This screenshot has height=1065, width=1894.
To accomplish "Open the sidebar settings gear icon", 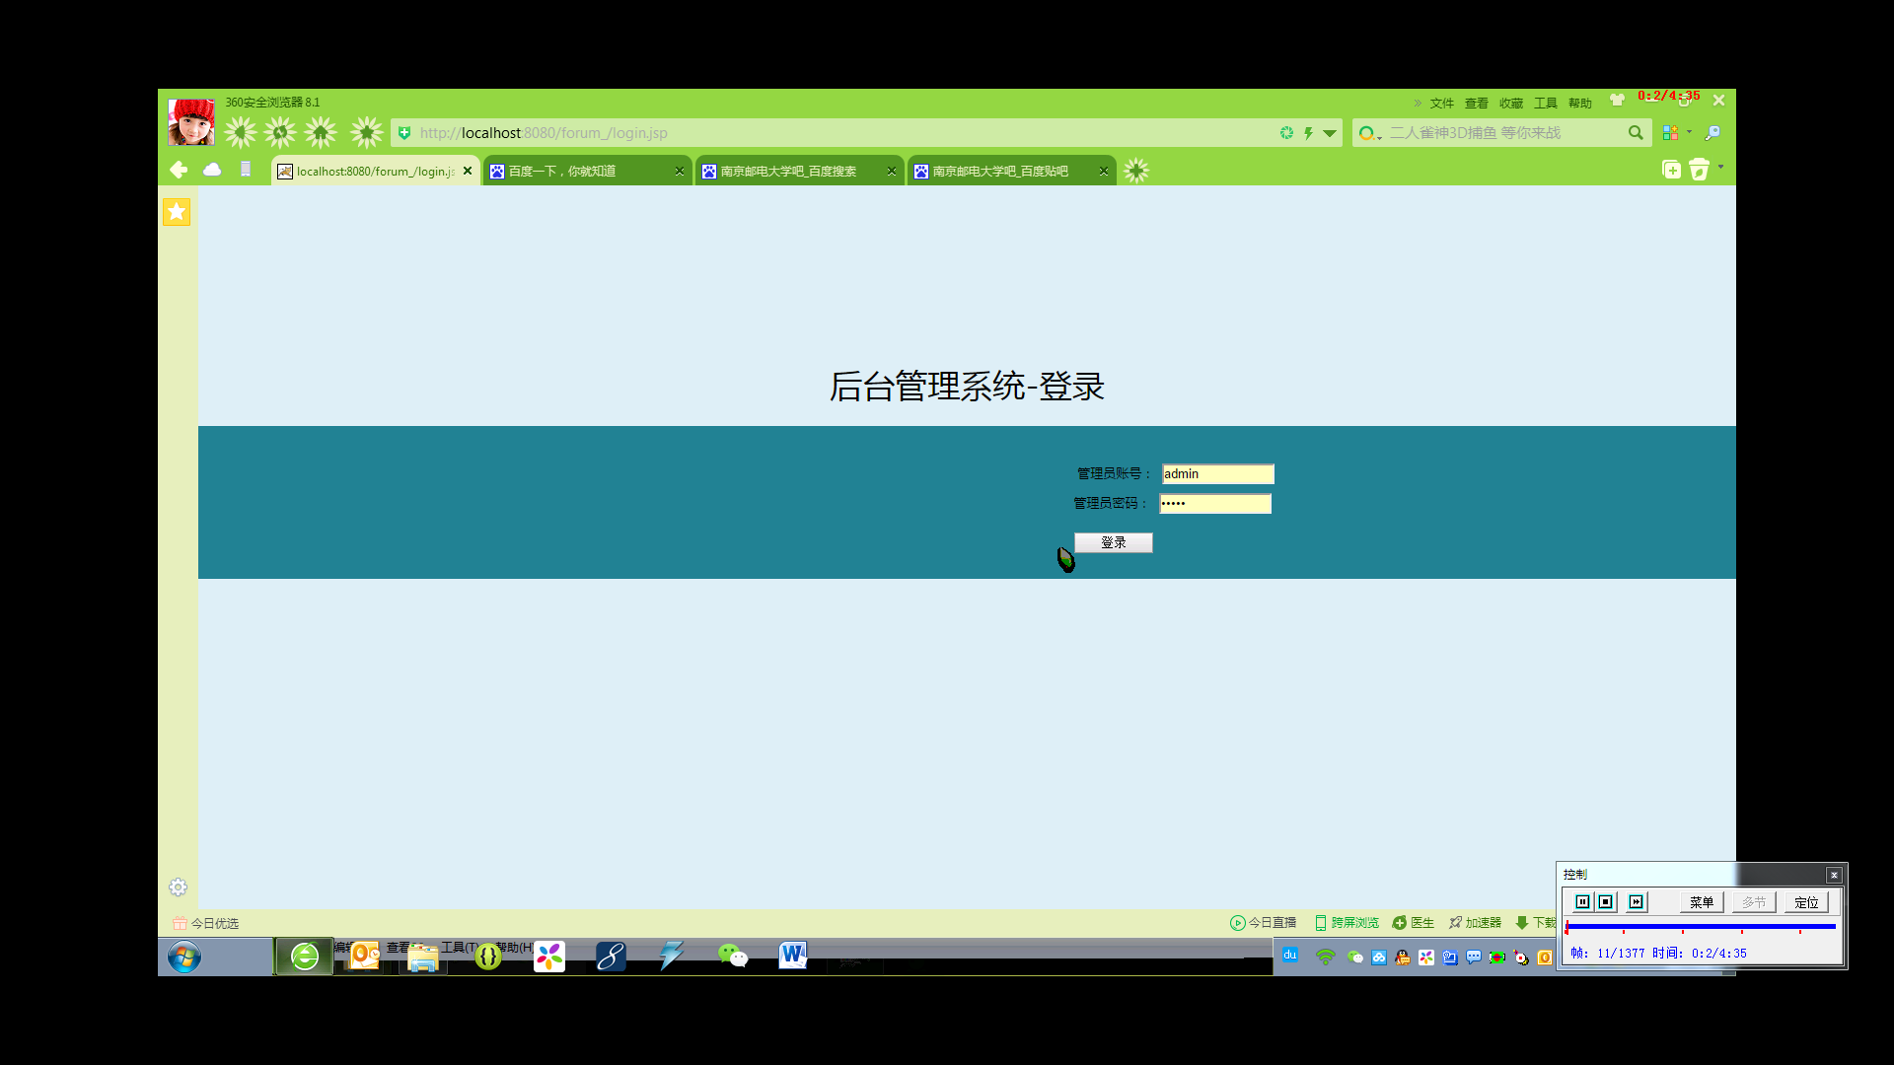I will (178, 887).
